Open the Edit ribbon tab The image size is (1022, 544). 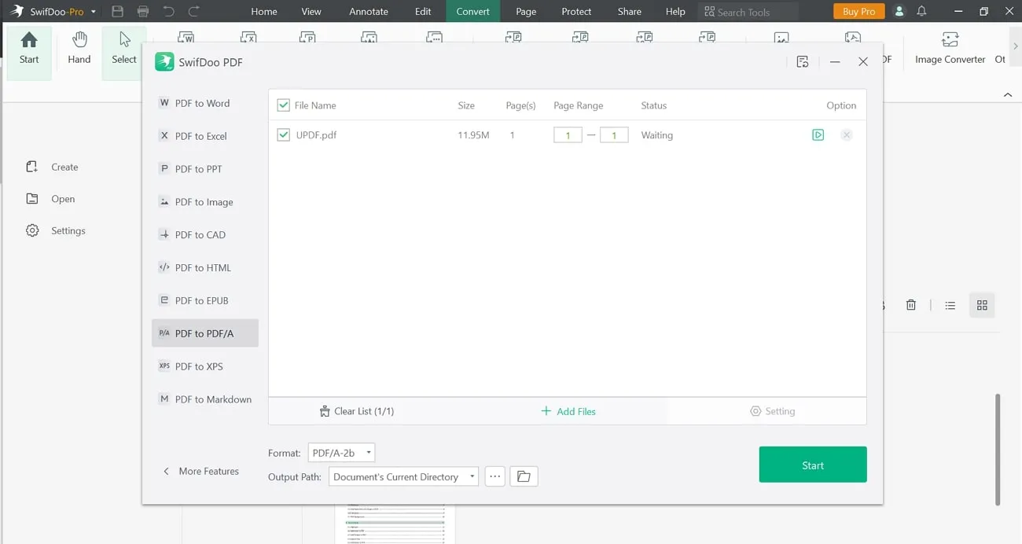pos(423,12)
